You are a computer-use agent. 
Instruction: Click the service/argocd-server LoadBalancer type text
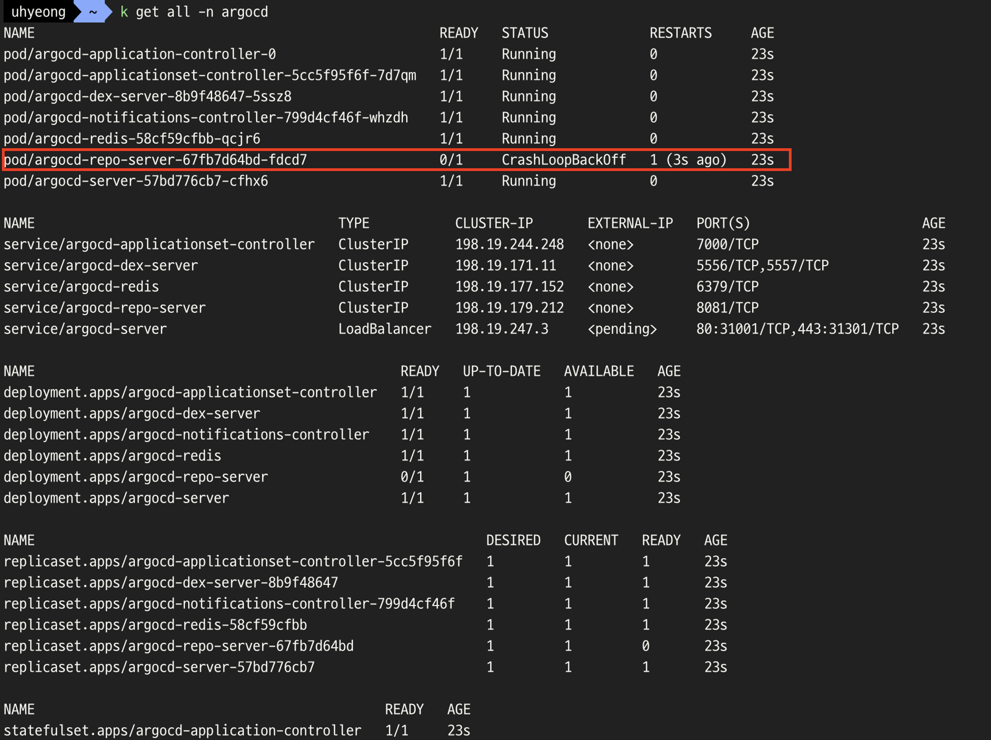click(x=385, y=329)
